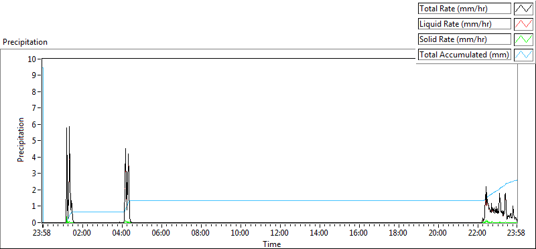
Task: Click the 22:00 time tick label
Action: [478, 234]
